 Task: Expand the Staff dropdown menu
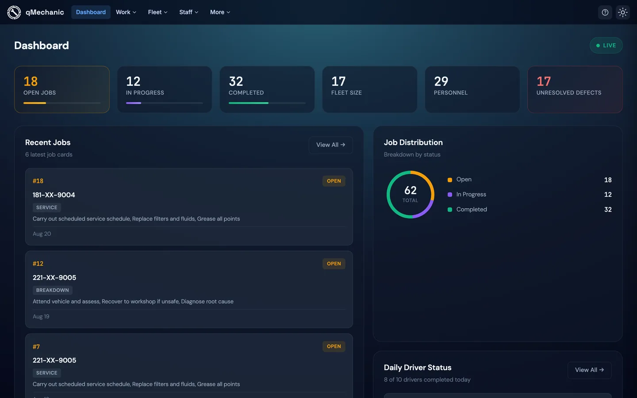[x=189, y=12]
